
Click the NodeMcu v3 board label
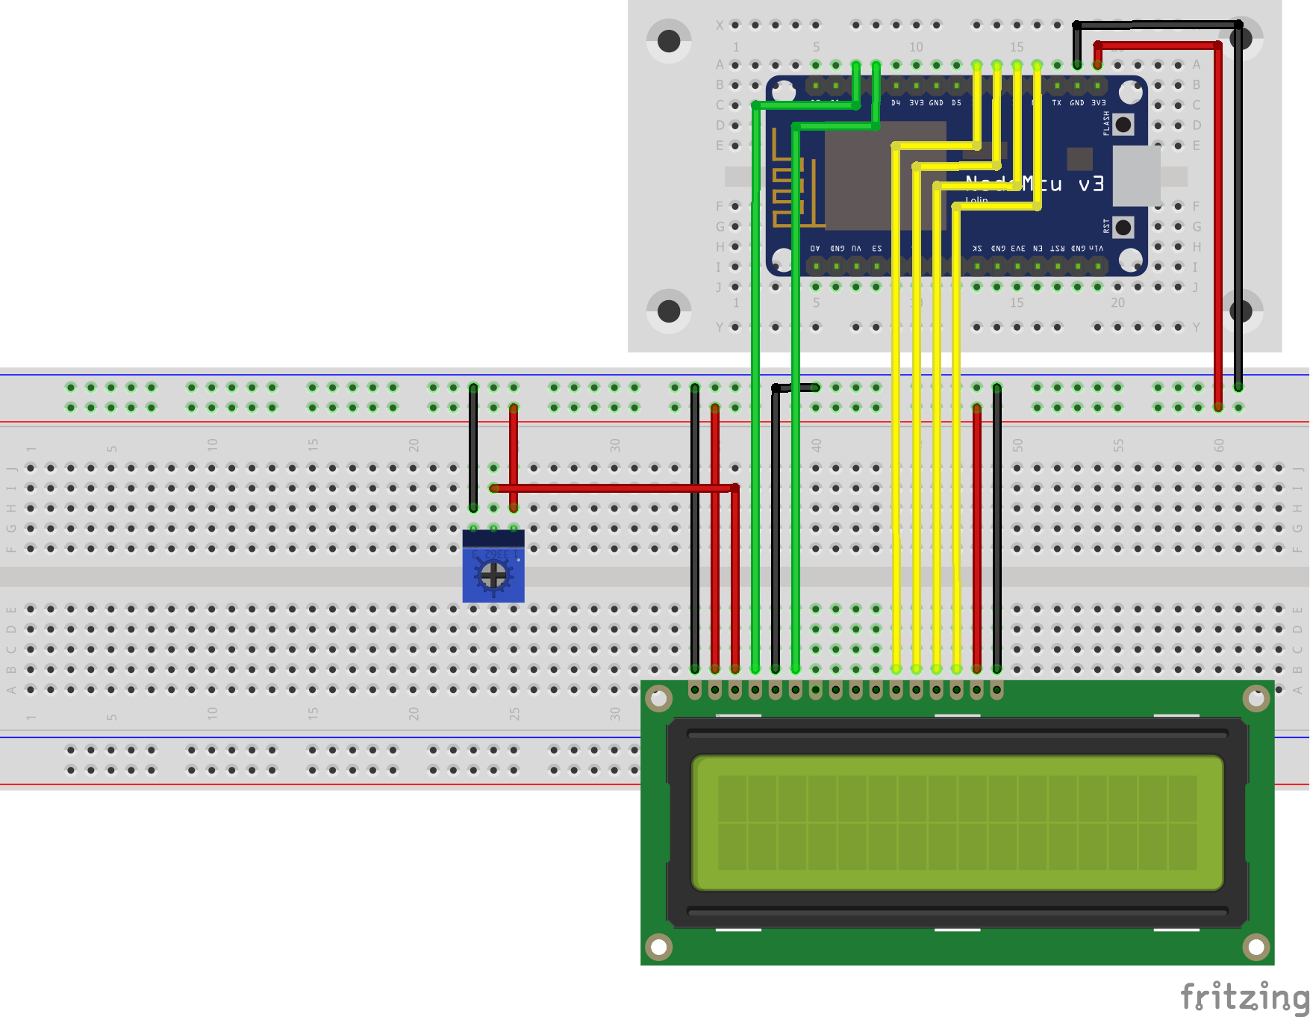coord(1034,184)
